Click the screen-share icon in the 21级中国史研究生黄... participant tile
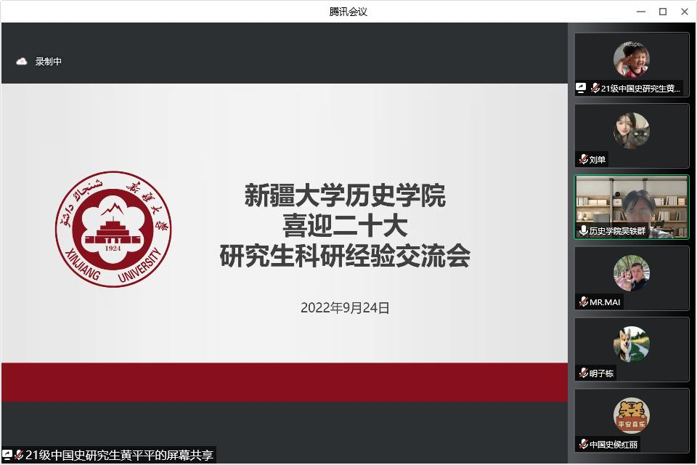Viewport: 697px width, 465px height. (581, 88)
